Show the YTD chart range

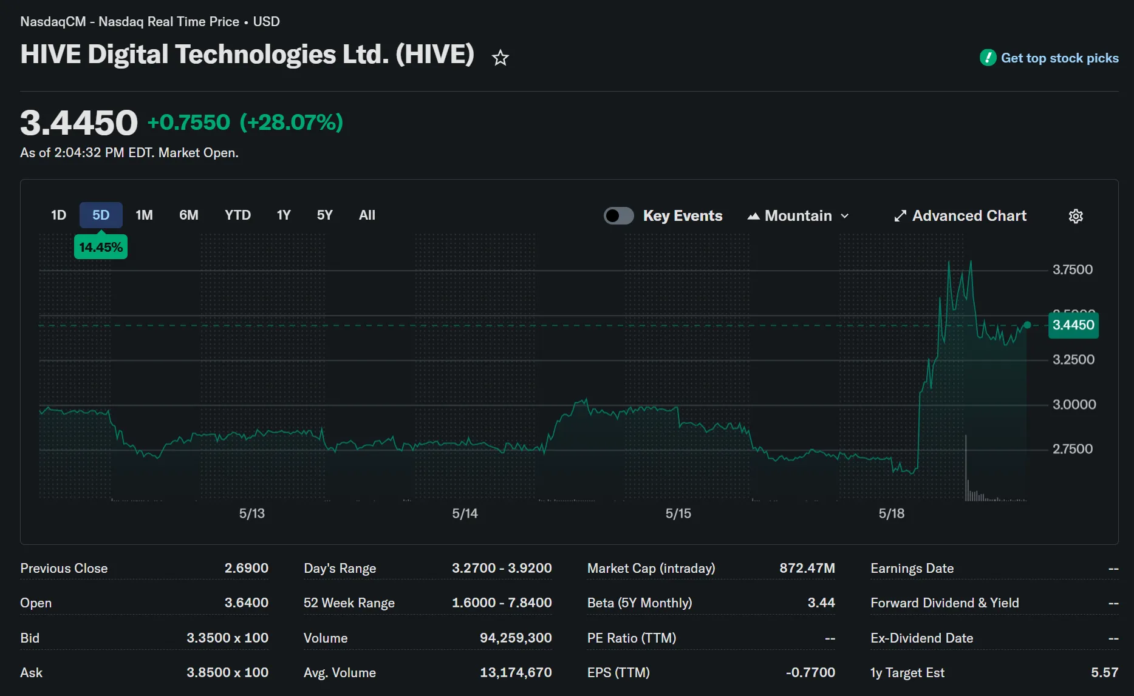click(x=237, y=215)
